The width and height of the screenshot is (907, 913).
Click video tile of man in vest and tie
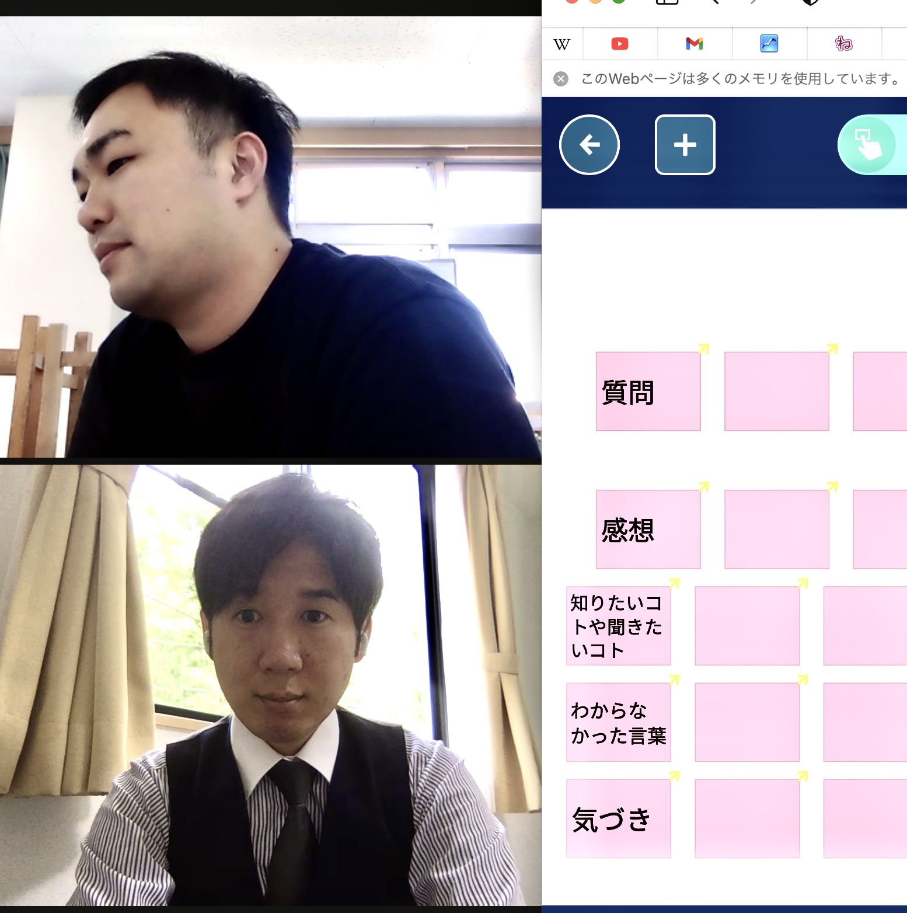pos(271,685)
